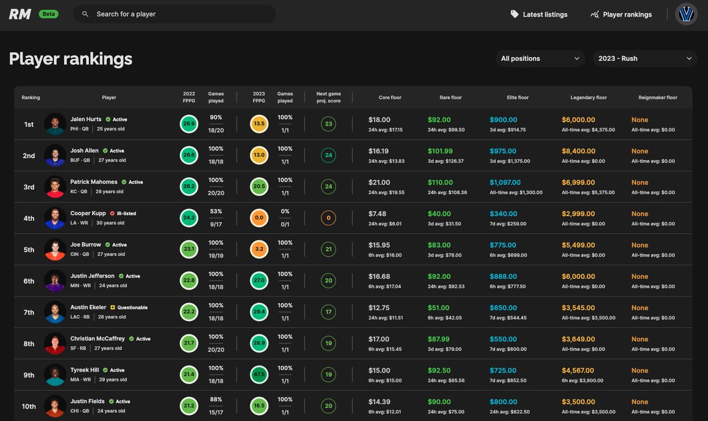Open the user avatar in the top-right corner
Viewport: 708px width, 421px height.
pyautogui.click(x=686, y=14)
